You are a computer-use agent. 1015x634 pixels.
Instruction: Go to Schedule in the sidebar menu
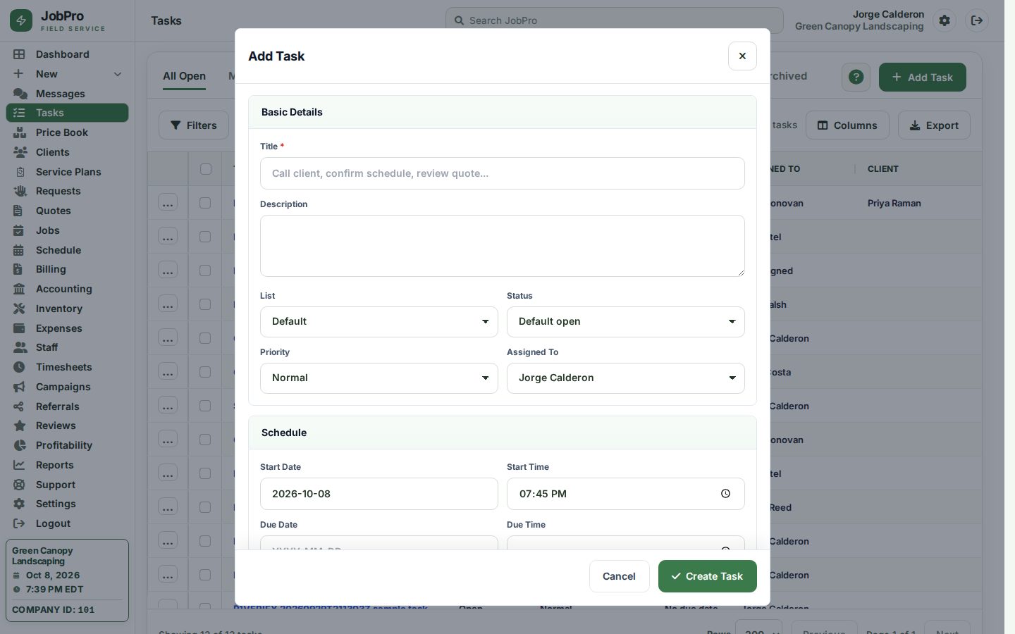67,250
